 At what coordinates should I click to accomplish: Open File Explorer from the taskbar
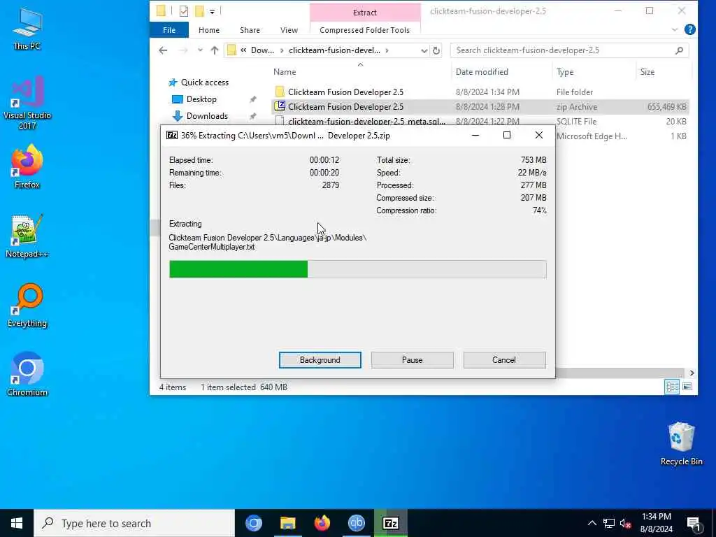[x=287, y=523]
